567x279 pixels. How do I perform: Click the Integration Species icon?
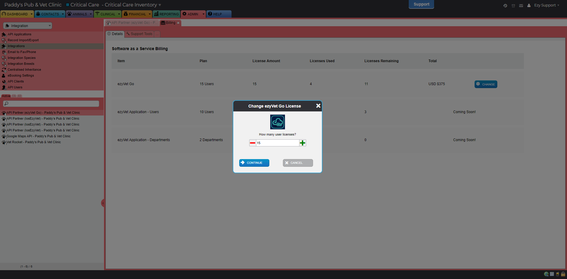[x=4, y=58]
